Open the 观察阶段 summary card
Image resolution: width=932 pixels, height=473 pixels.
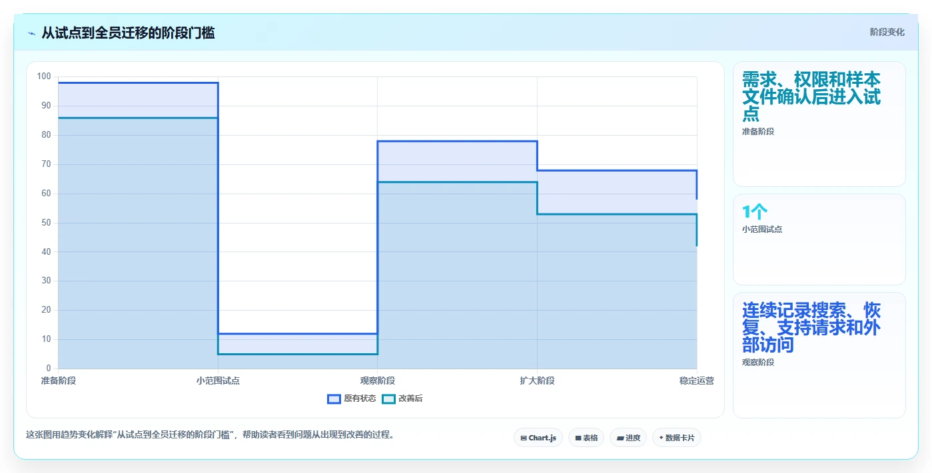pos(819,355)
